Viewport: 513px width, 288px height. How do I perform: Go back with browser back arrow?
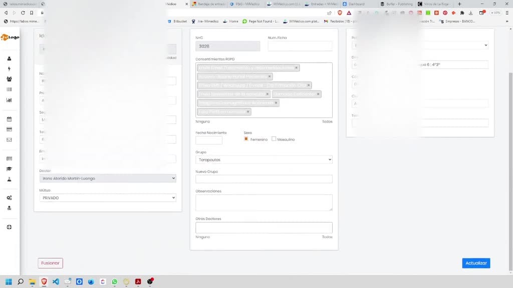[x=6, y=12]
